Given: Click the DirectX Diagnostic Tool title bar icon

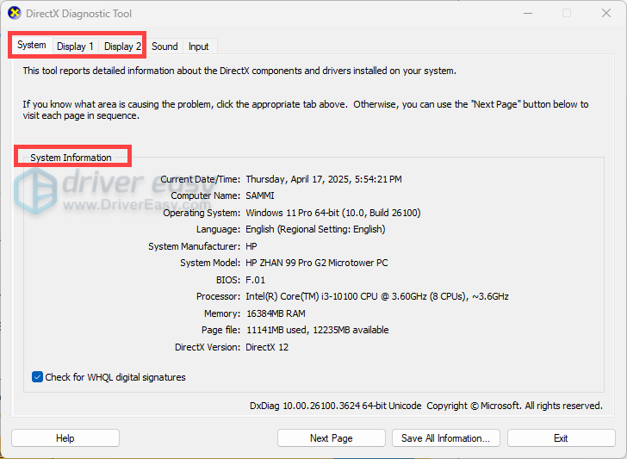Looking at the screenshot, I should (15, 14).
